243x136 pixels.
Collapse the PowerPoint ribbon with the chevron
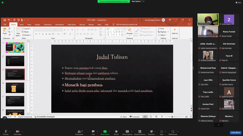[191, 39]
